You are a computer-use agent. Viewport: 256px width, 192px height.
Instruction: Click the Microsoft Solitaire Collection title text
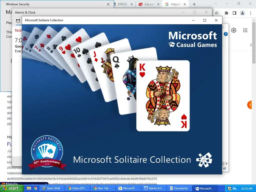[x=44, y=20]
